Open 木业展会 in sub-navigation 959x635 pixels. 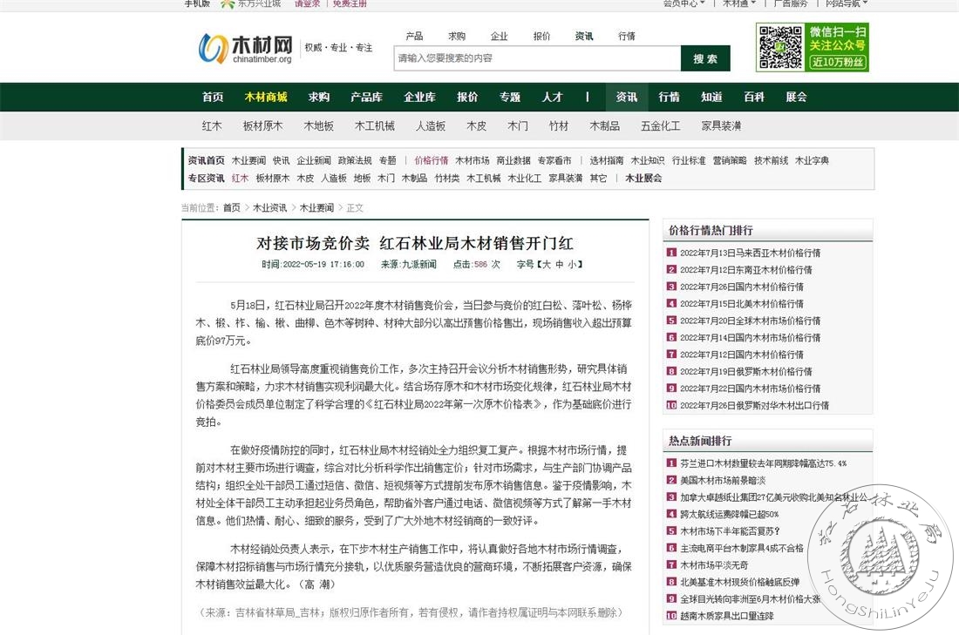point(643,178)
